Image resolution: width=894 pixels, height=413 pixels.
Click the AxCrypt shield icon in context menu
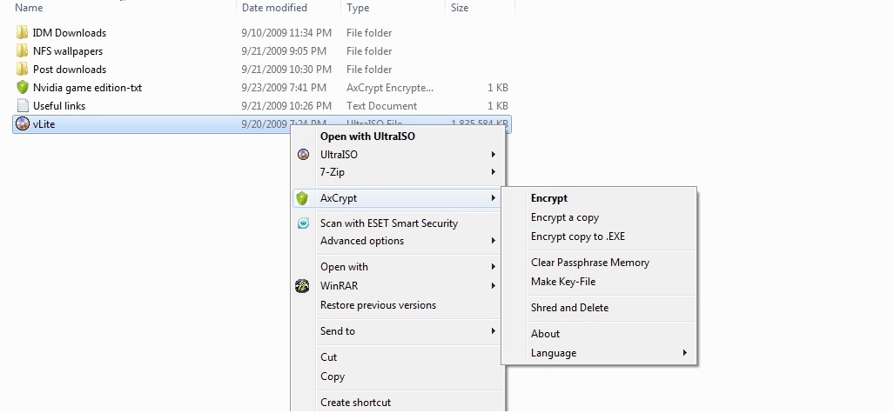click(x=302, y=198)
